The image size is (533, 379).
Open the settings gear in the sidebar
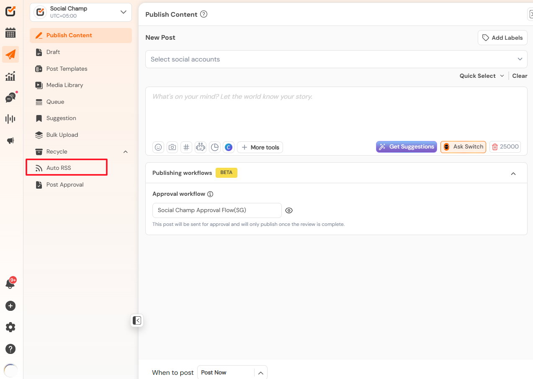point(10,327)
